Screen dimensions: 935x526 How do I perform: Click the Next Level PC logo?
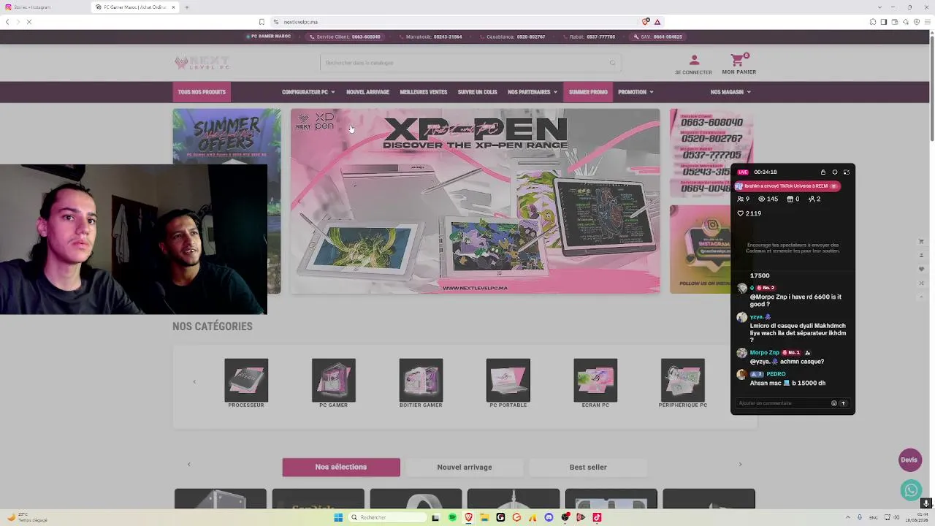click(x=202, y=63)
